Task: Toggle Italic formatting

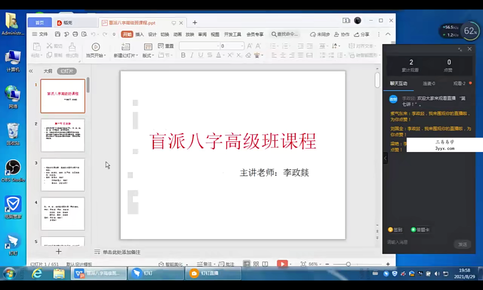Action: (x=192, y=55)
